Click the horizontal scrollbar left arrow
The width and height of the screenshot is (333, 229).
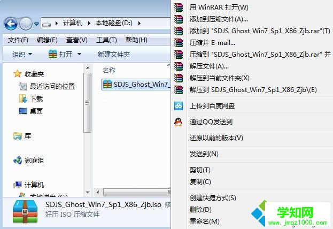pos(98,193)
